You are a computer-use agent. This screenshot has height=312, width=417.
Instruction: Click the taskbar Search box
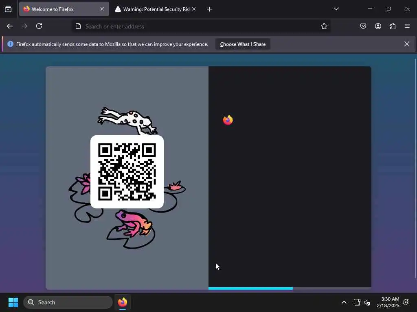coord(68,302)
